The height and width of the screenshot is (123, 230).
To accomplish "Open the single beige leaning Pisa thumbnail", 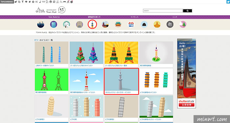I will [x=52, y=107].
